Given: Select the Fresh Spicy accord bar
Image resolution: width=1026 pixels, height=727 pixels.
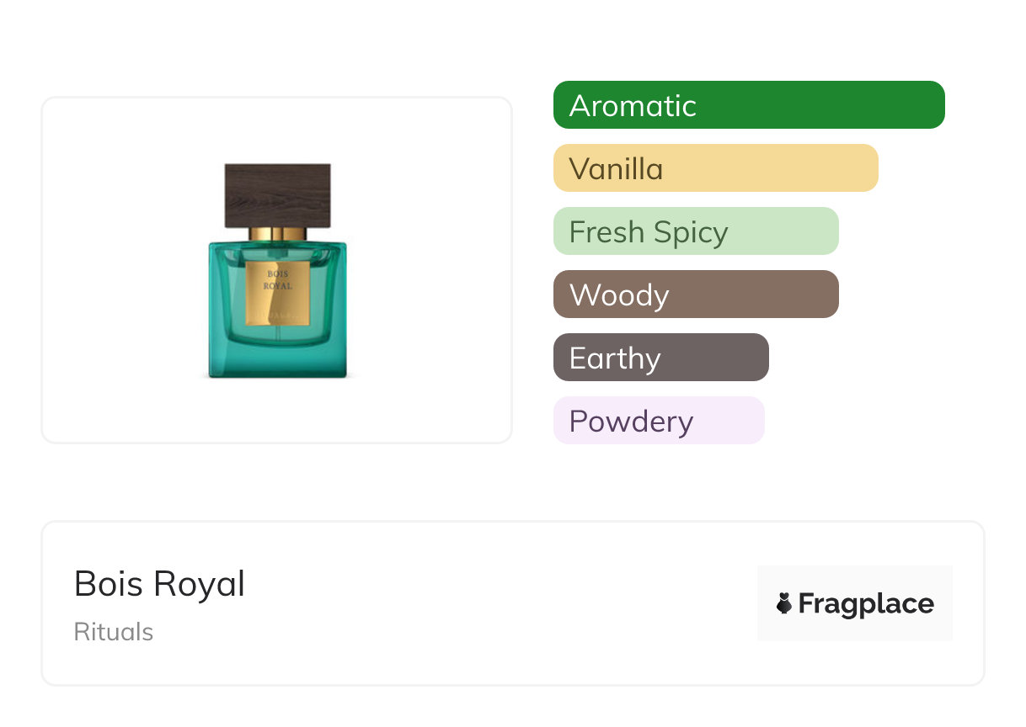Looking at the screenshot, I should point(695,231).
